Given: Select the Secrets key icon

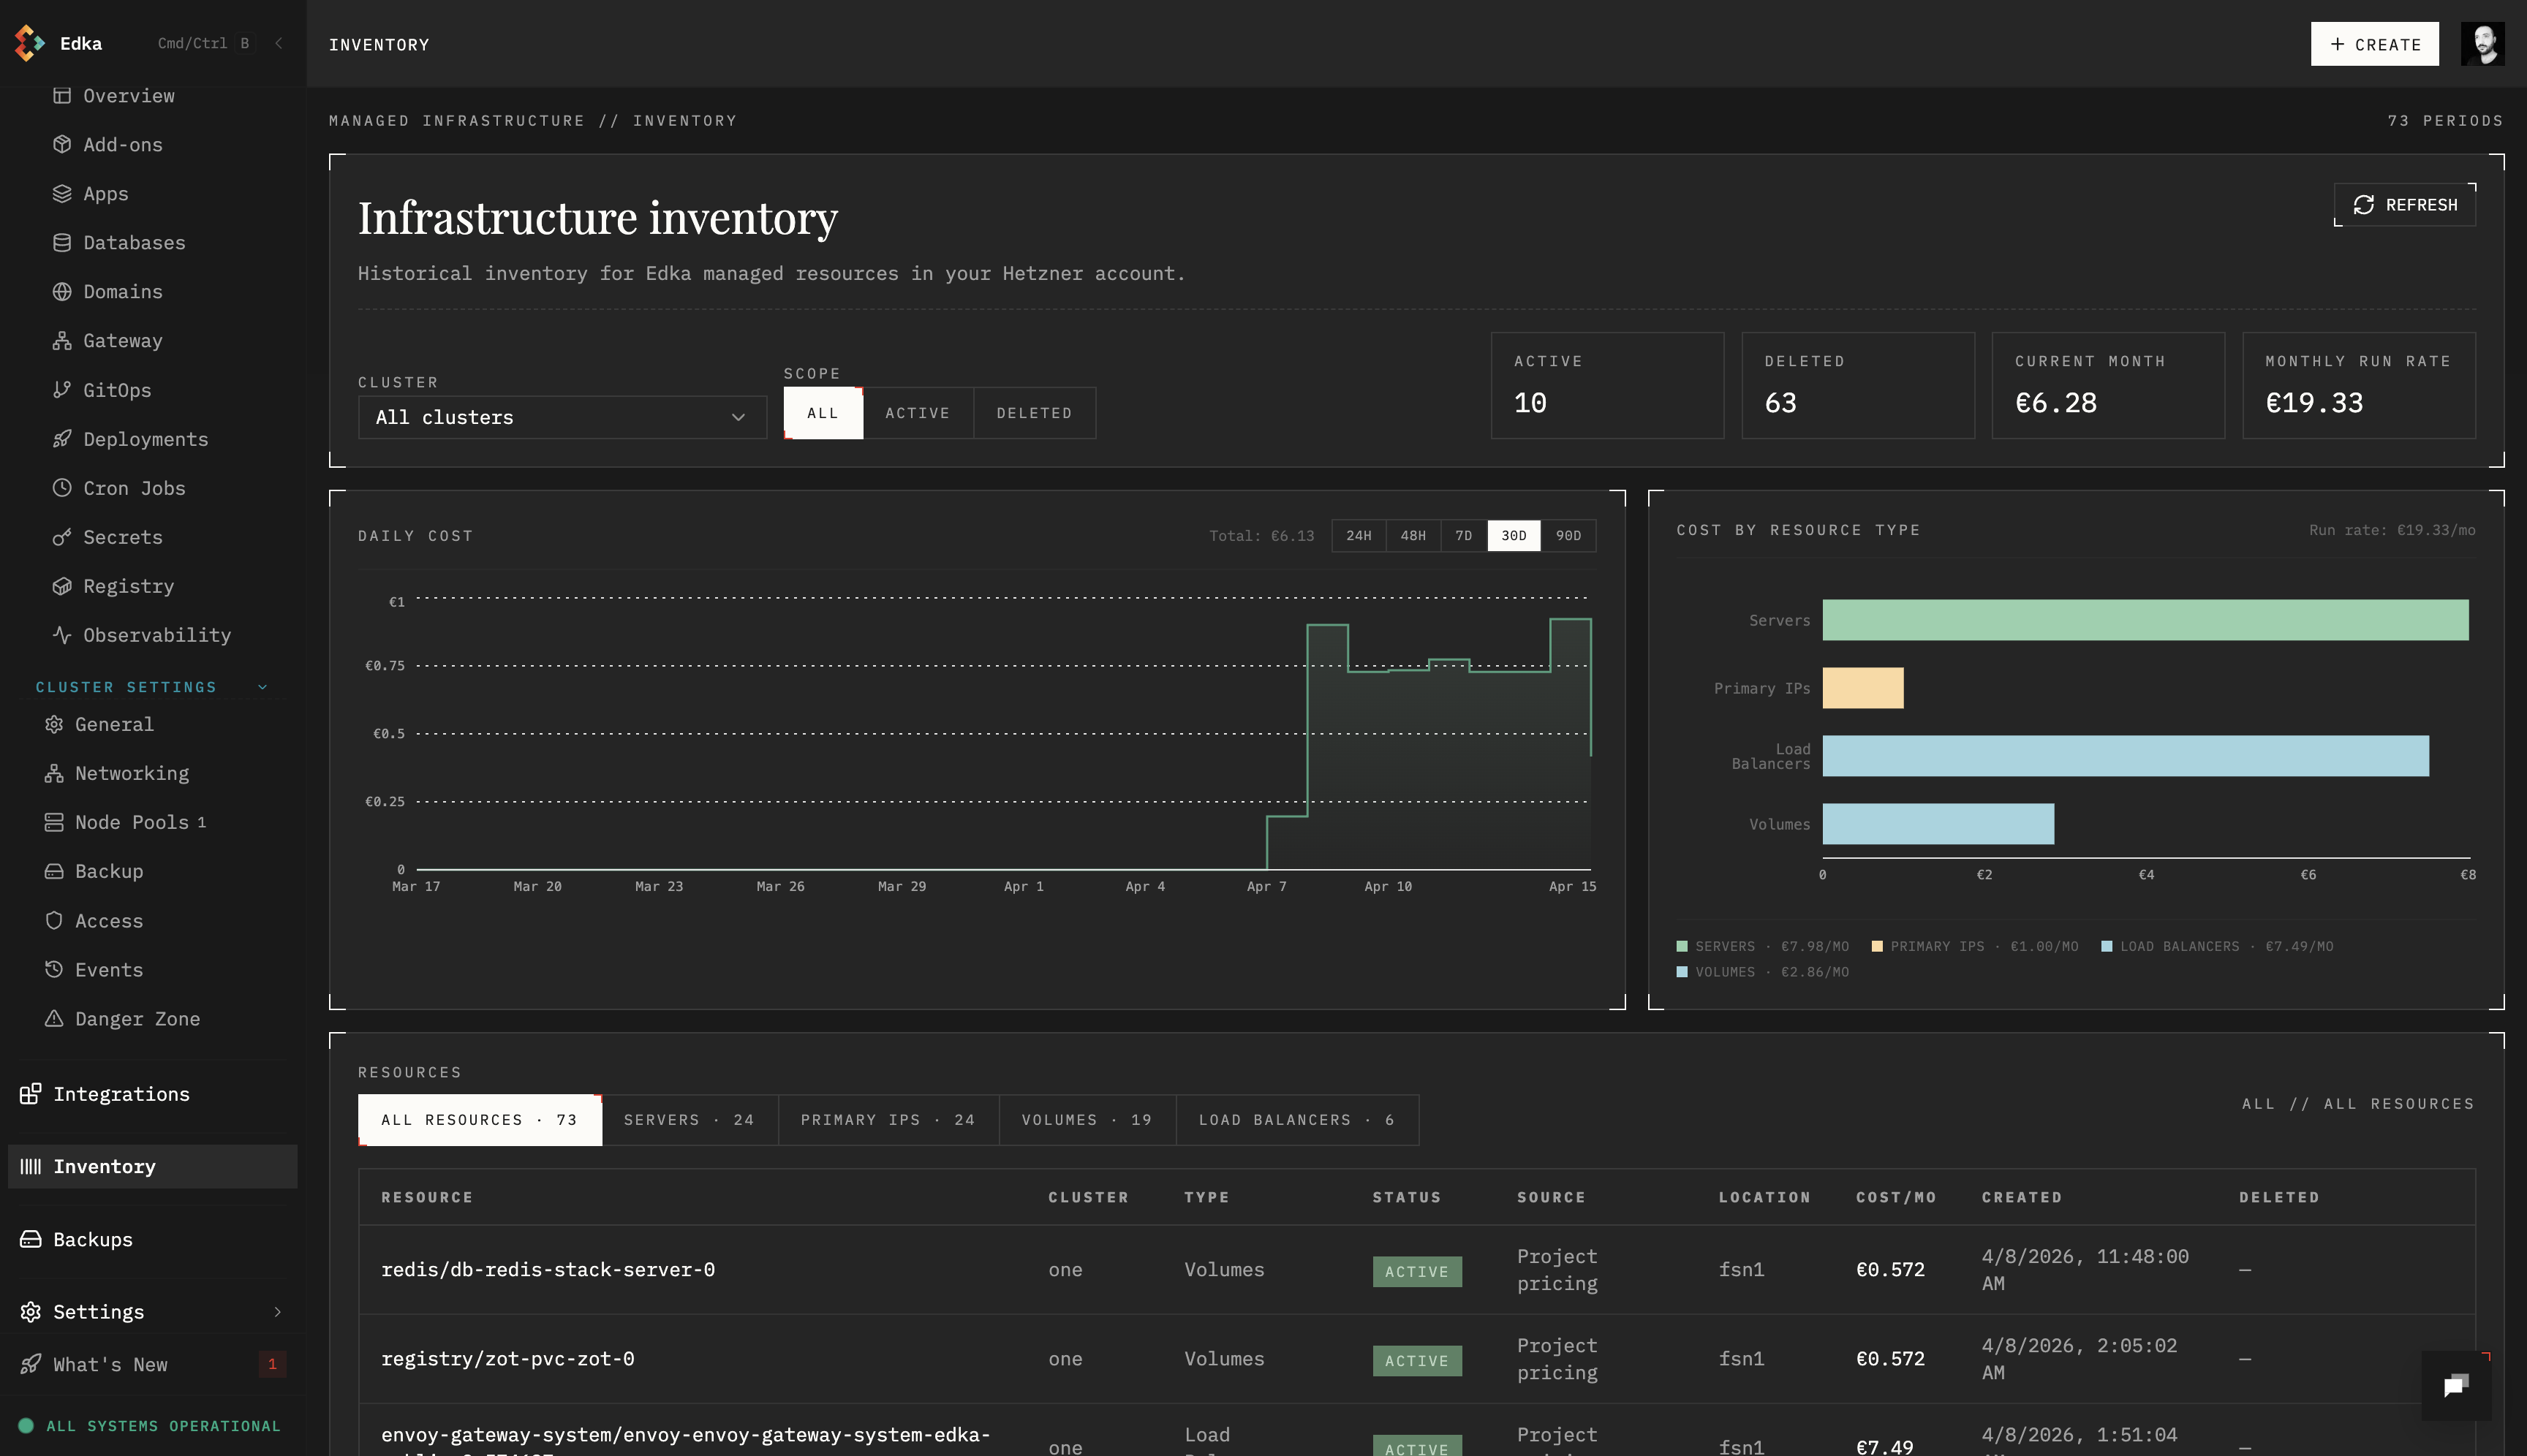Looking at the screenshot, I should coord(62,537).
